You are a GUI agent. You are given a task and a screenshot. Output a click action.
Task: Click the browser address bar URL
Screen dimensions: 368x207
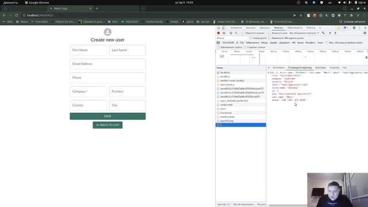(x=40, y=16)
